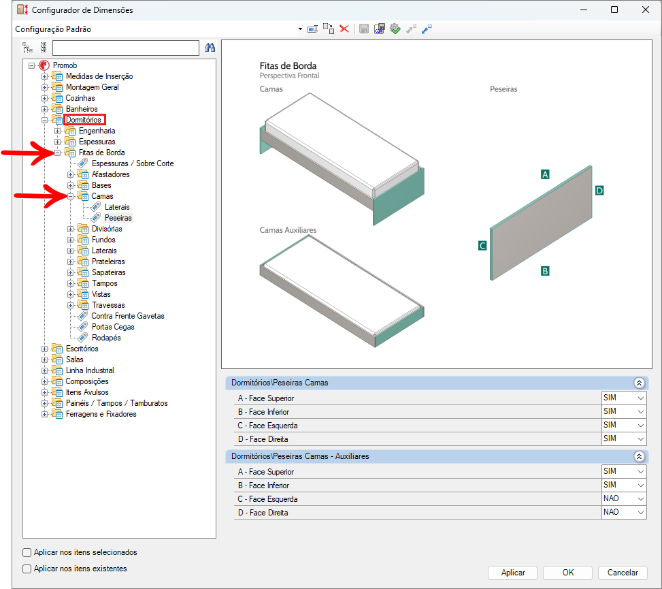The height and width of the screenshot is (589, 662).
Task: Select Rodapés in the tree
Action: coord(106,338)
